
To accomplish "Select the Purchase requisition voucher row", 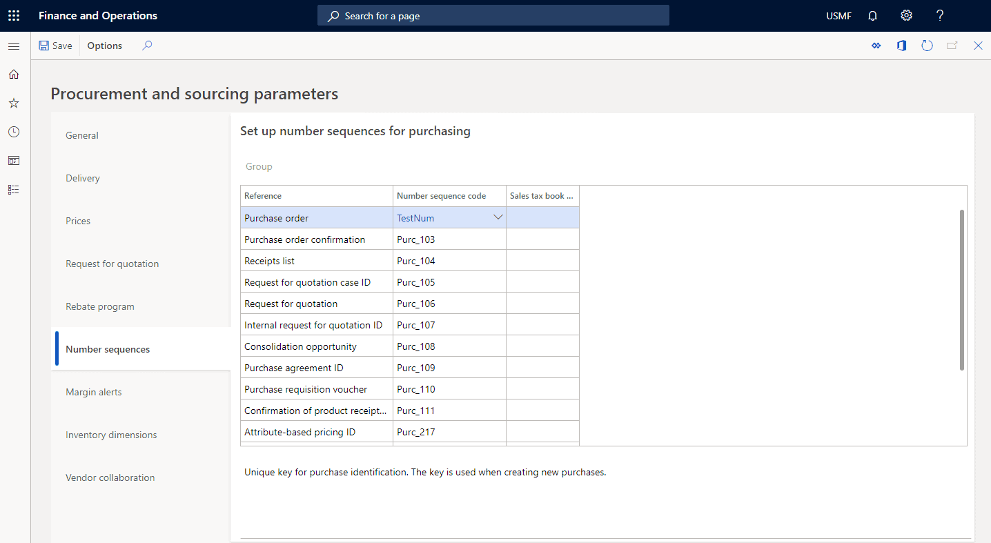I will pyautogui.click(x=317, y=389).
